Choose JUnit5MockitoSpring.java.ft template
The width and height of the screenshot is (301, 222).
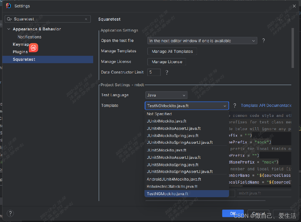(187, 165)
